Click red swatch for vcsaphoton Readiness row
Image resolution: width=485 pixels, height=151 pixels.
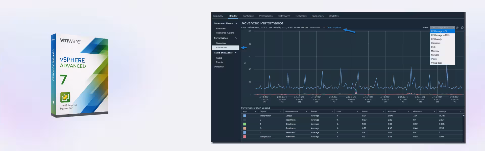click(245, 137)
